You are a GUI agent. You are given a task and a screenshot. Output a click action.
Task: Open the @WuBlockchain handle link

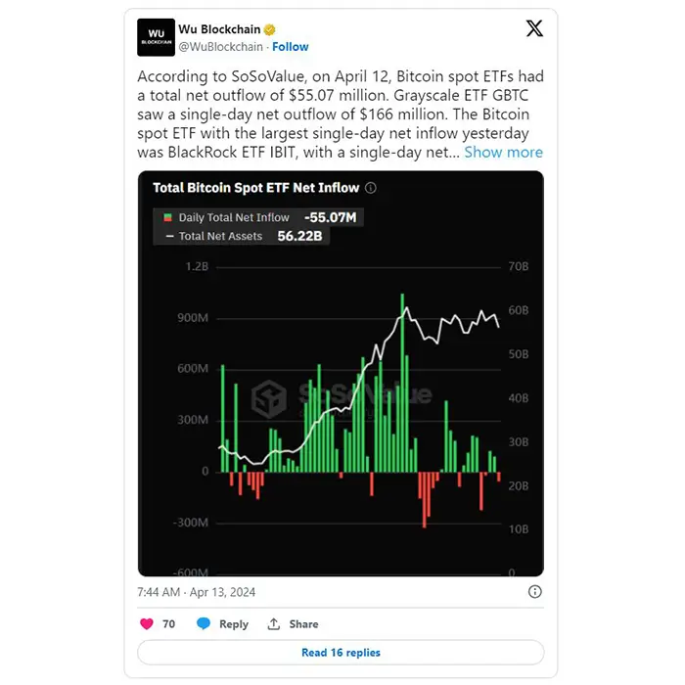[220, 47]
